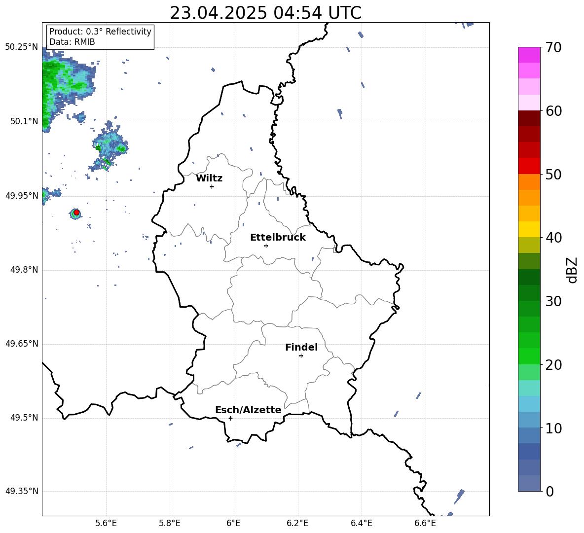Click the 6.4°E longitude label
This screenshot has width=584, height=533.
361,523
